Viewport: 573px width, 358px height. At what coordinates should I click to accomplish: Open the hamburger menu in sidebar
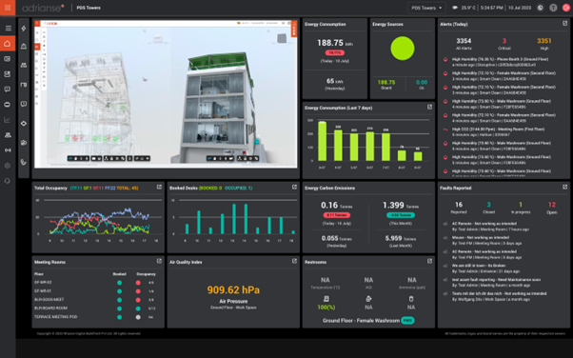click(x=8, y=29)
